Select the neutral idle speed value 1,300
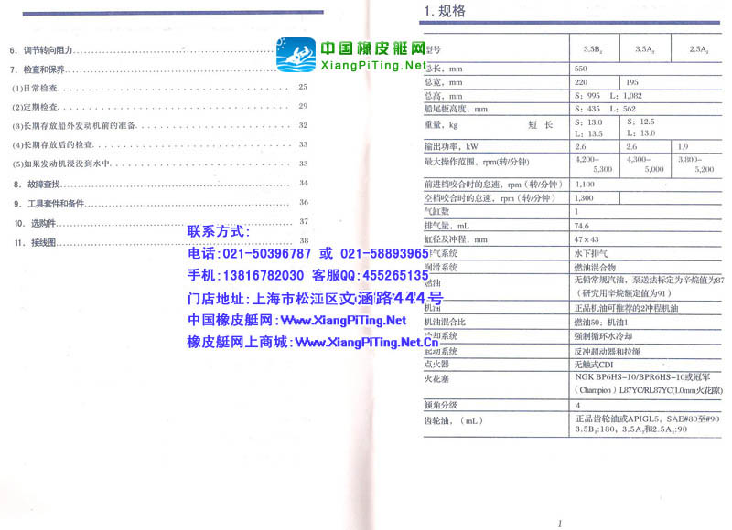Image resolution: width=732 pixels, height=530 pixels. click(584, 198)
